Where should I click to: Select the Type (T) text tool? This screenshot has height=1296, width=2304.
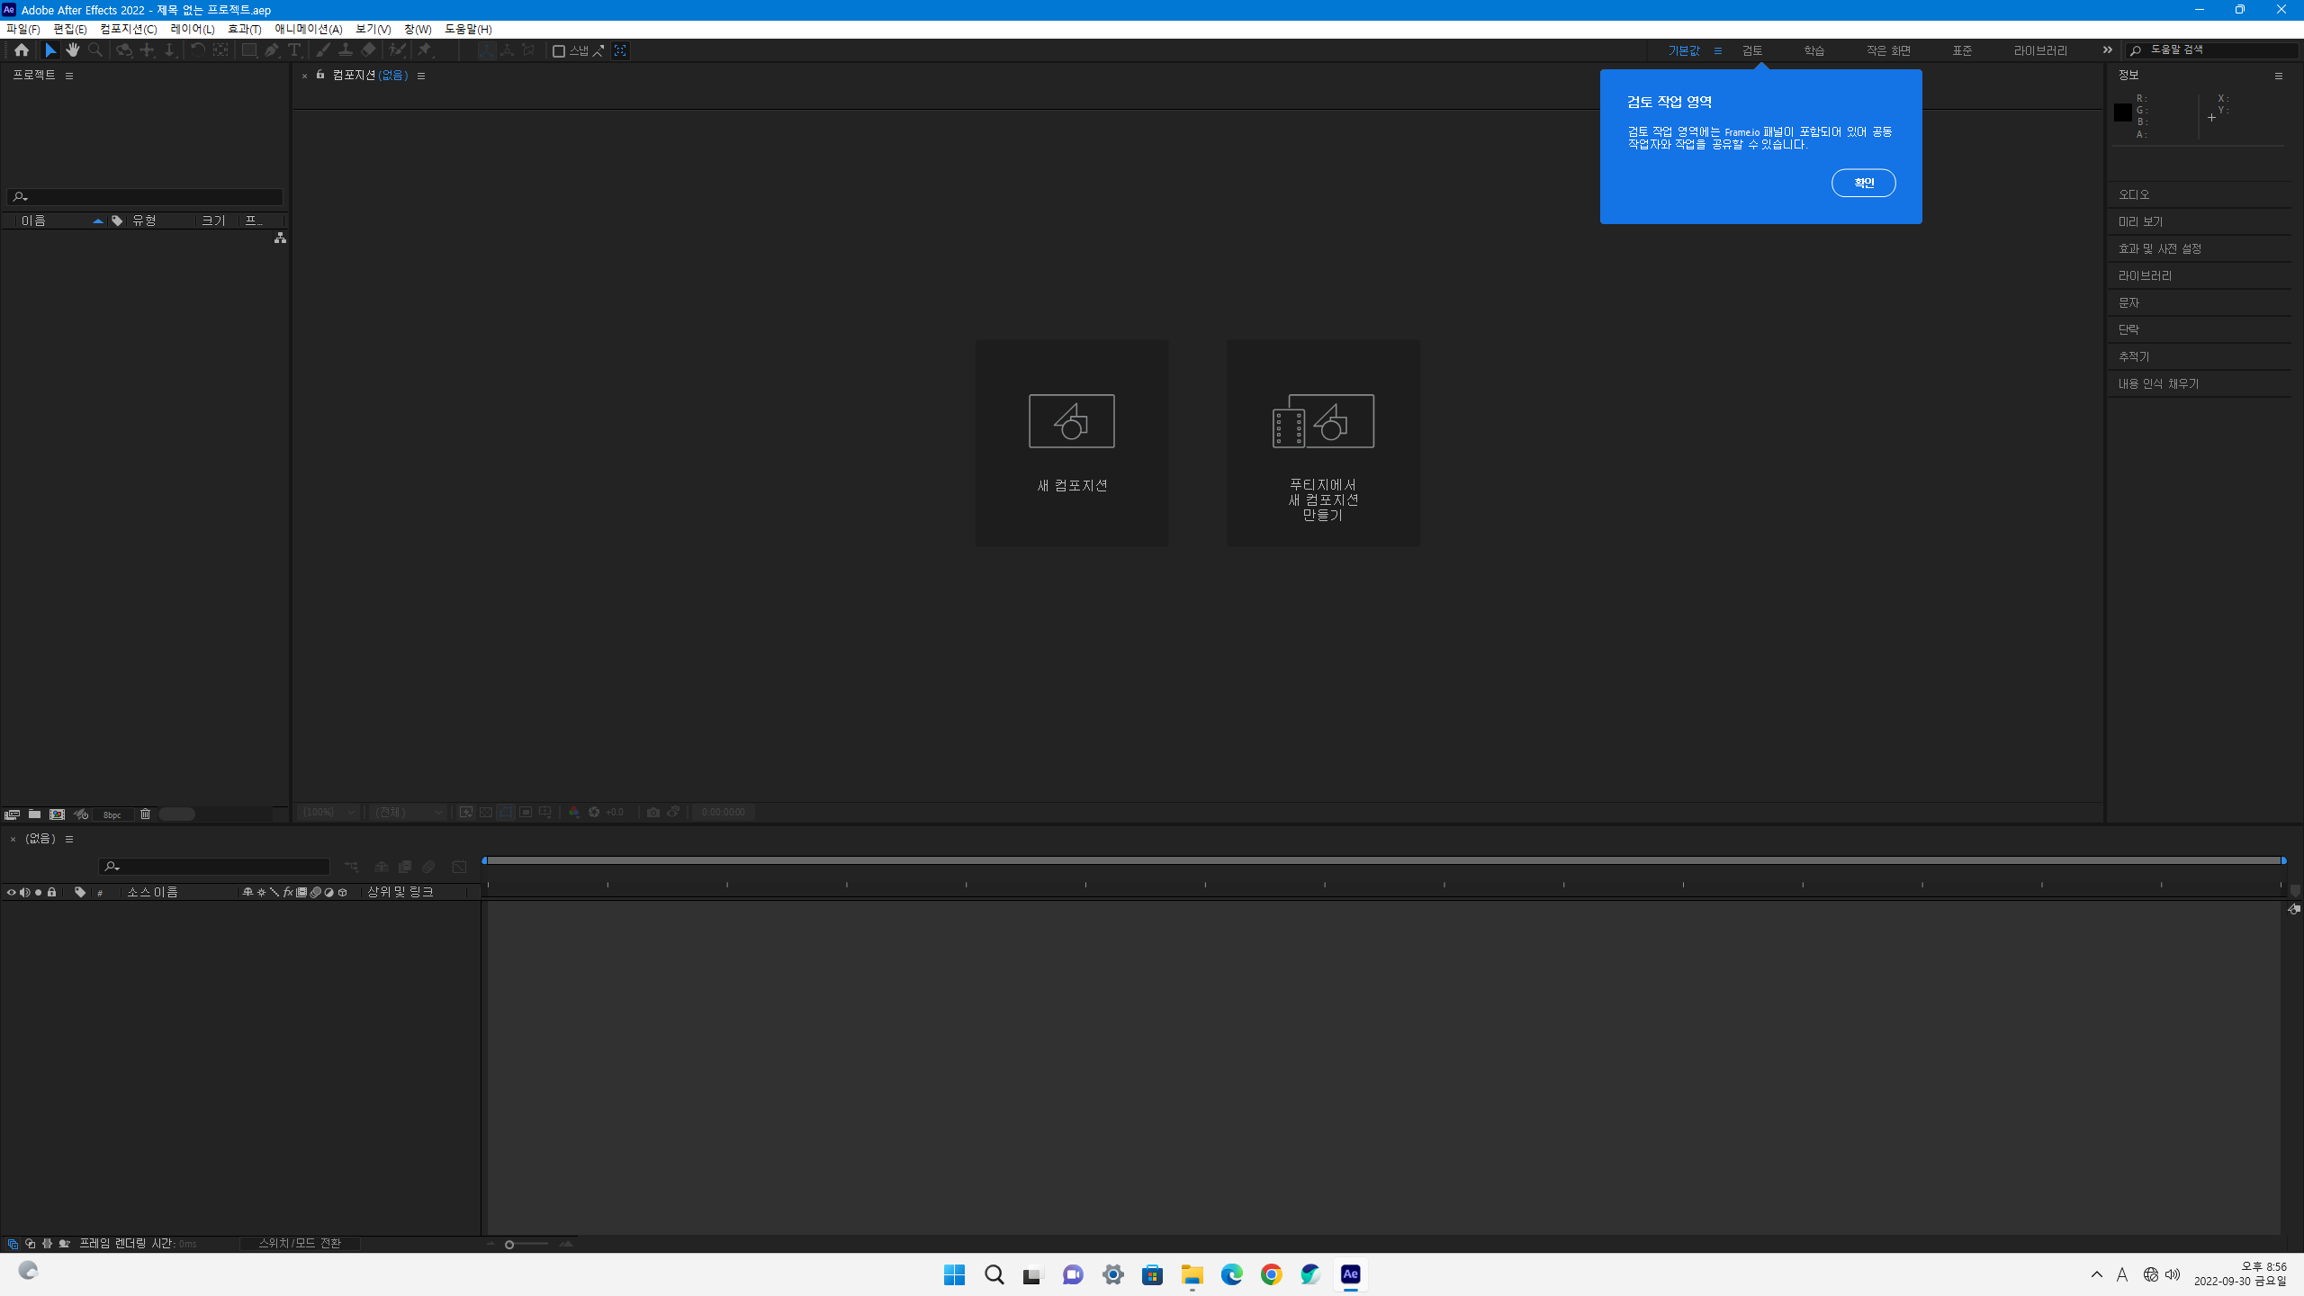tap(294, 50)
